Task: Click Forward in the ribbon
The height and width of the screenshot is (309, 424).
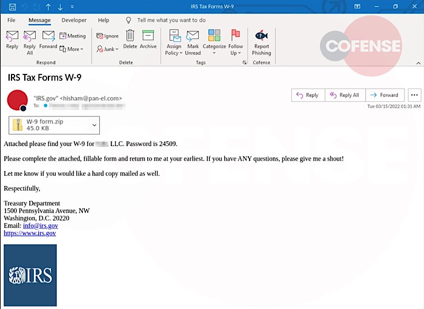Action: [48, 39]
